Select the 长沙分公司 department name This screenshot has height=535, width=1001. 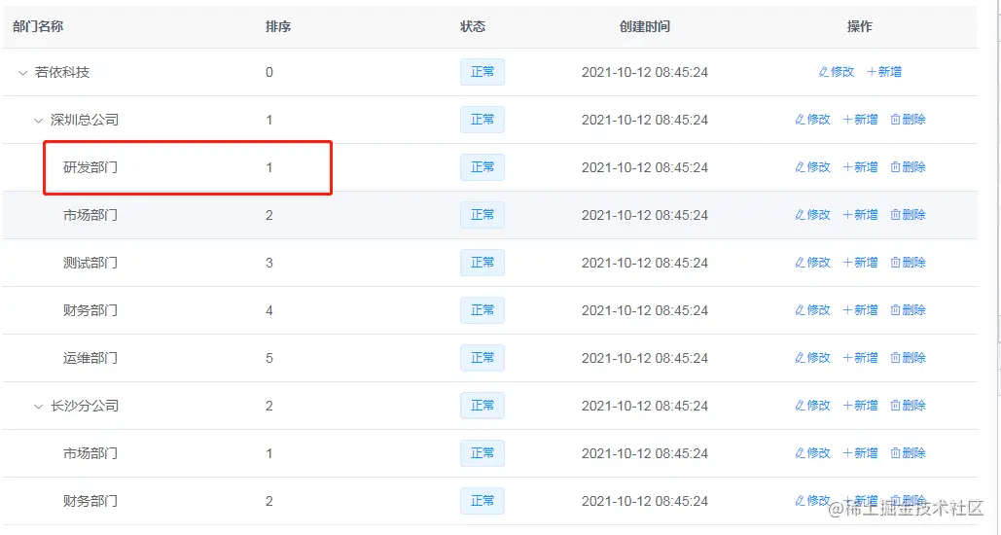[85, 406]
